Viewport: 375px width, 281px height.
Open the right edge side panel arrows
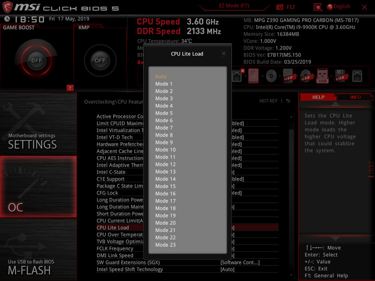coord(371,170)
